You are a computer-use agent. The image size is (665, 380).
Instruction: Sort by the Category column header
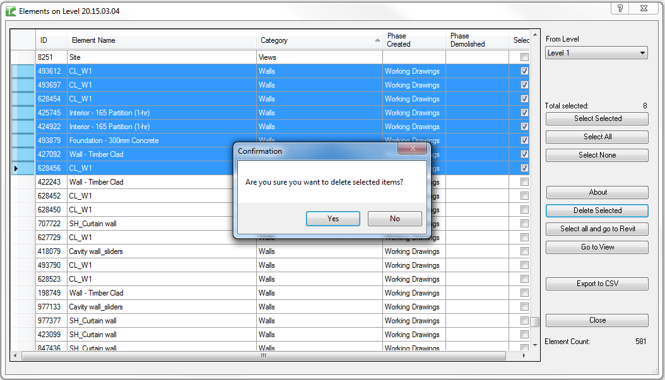319,40
